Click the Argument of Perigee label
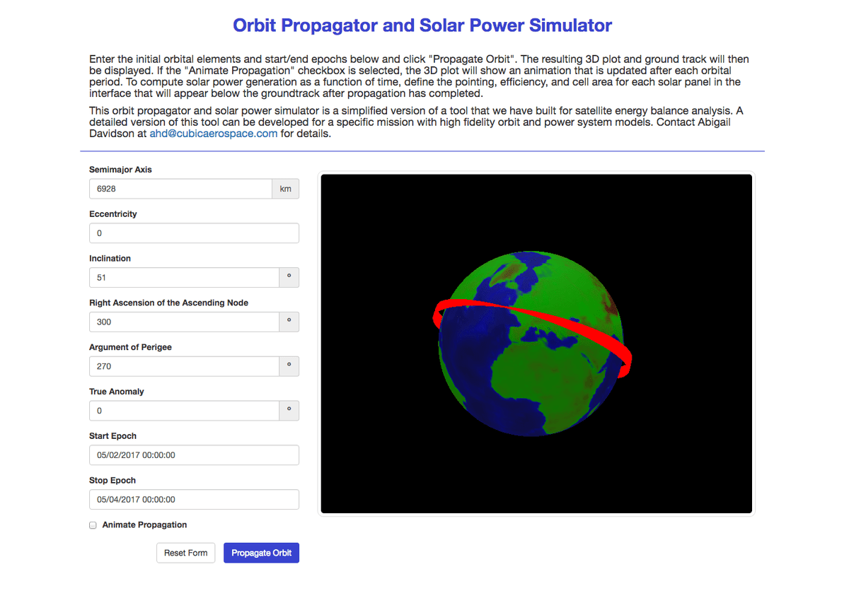The image size is (849, 598). (x=130, y=348)
